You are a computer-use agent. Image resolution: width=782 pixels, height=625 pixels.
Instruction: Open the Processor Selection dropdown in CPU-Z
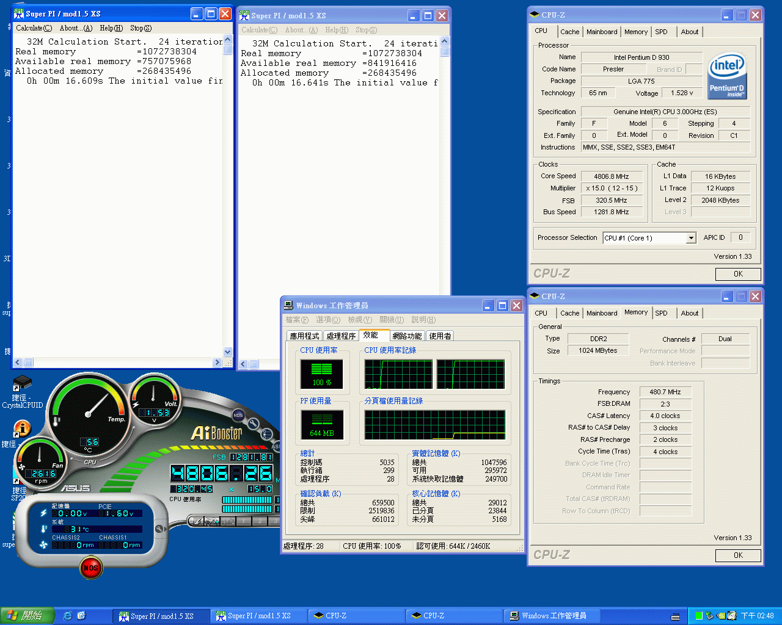(693, 237)
